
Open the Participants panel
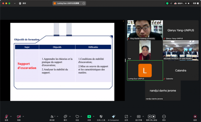pyautogui.click(x=52, y=117)
